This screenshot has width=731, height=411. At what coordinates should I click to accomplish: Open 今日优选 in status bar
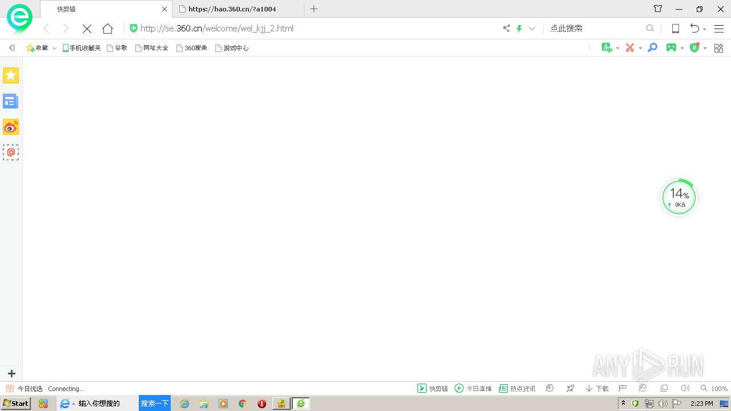coord(24,388)
